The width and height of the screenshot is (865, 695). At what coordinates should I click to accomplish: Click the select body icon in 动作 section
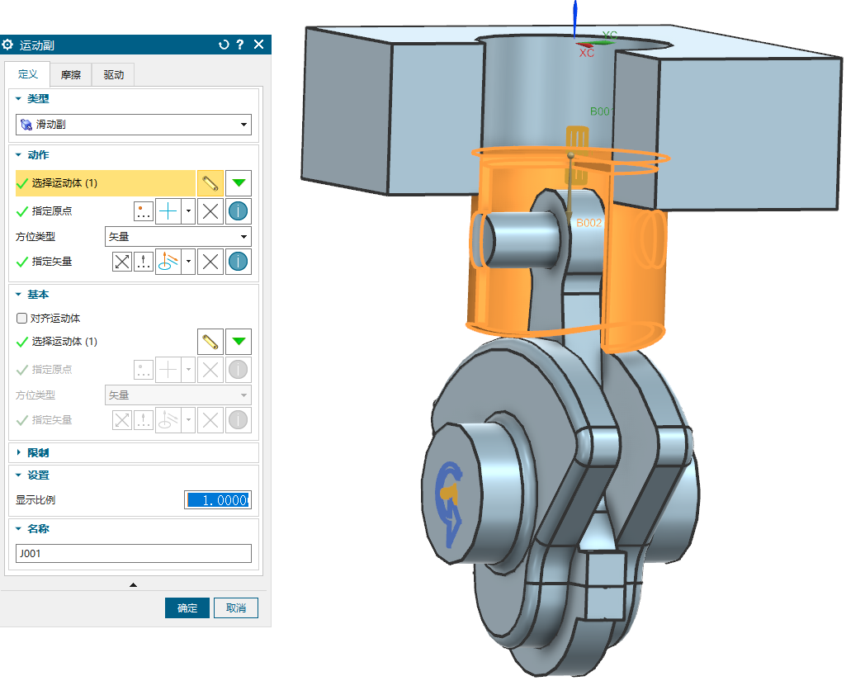[210, 182]
